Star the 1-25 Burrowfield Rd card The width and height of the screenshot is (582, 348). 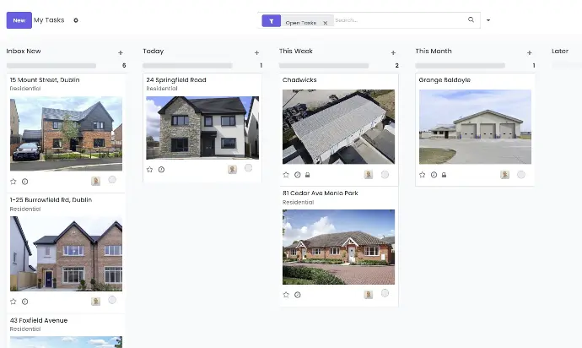click(13, 302)
